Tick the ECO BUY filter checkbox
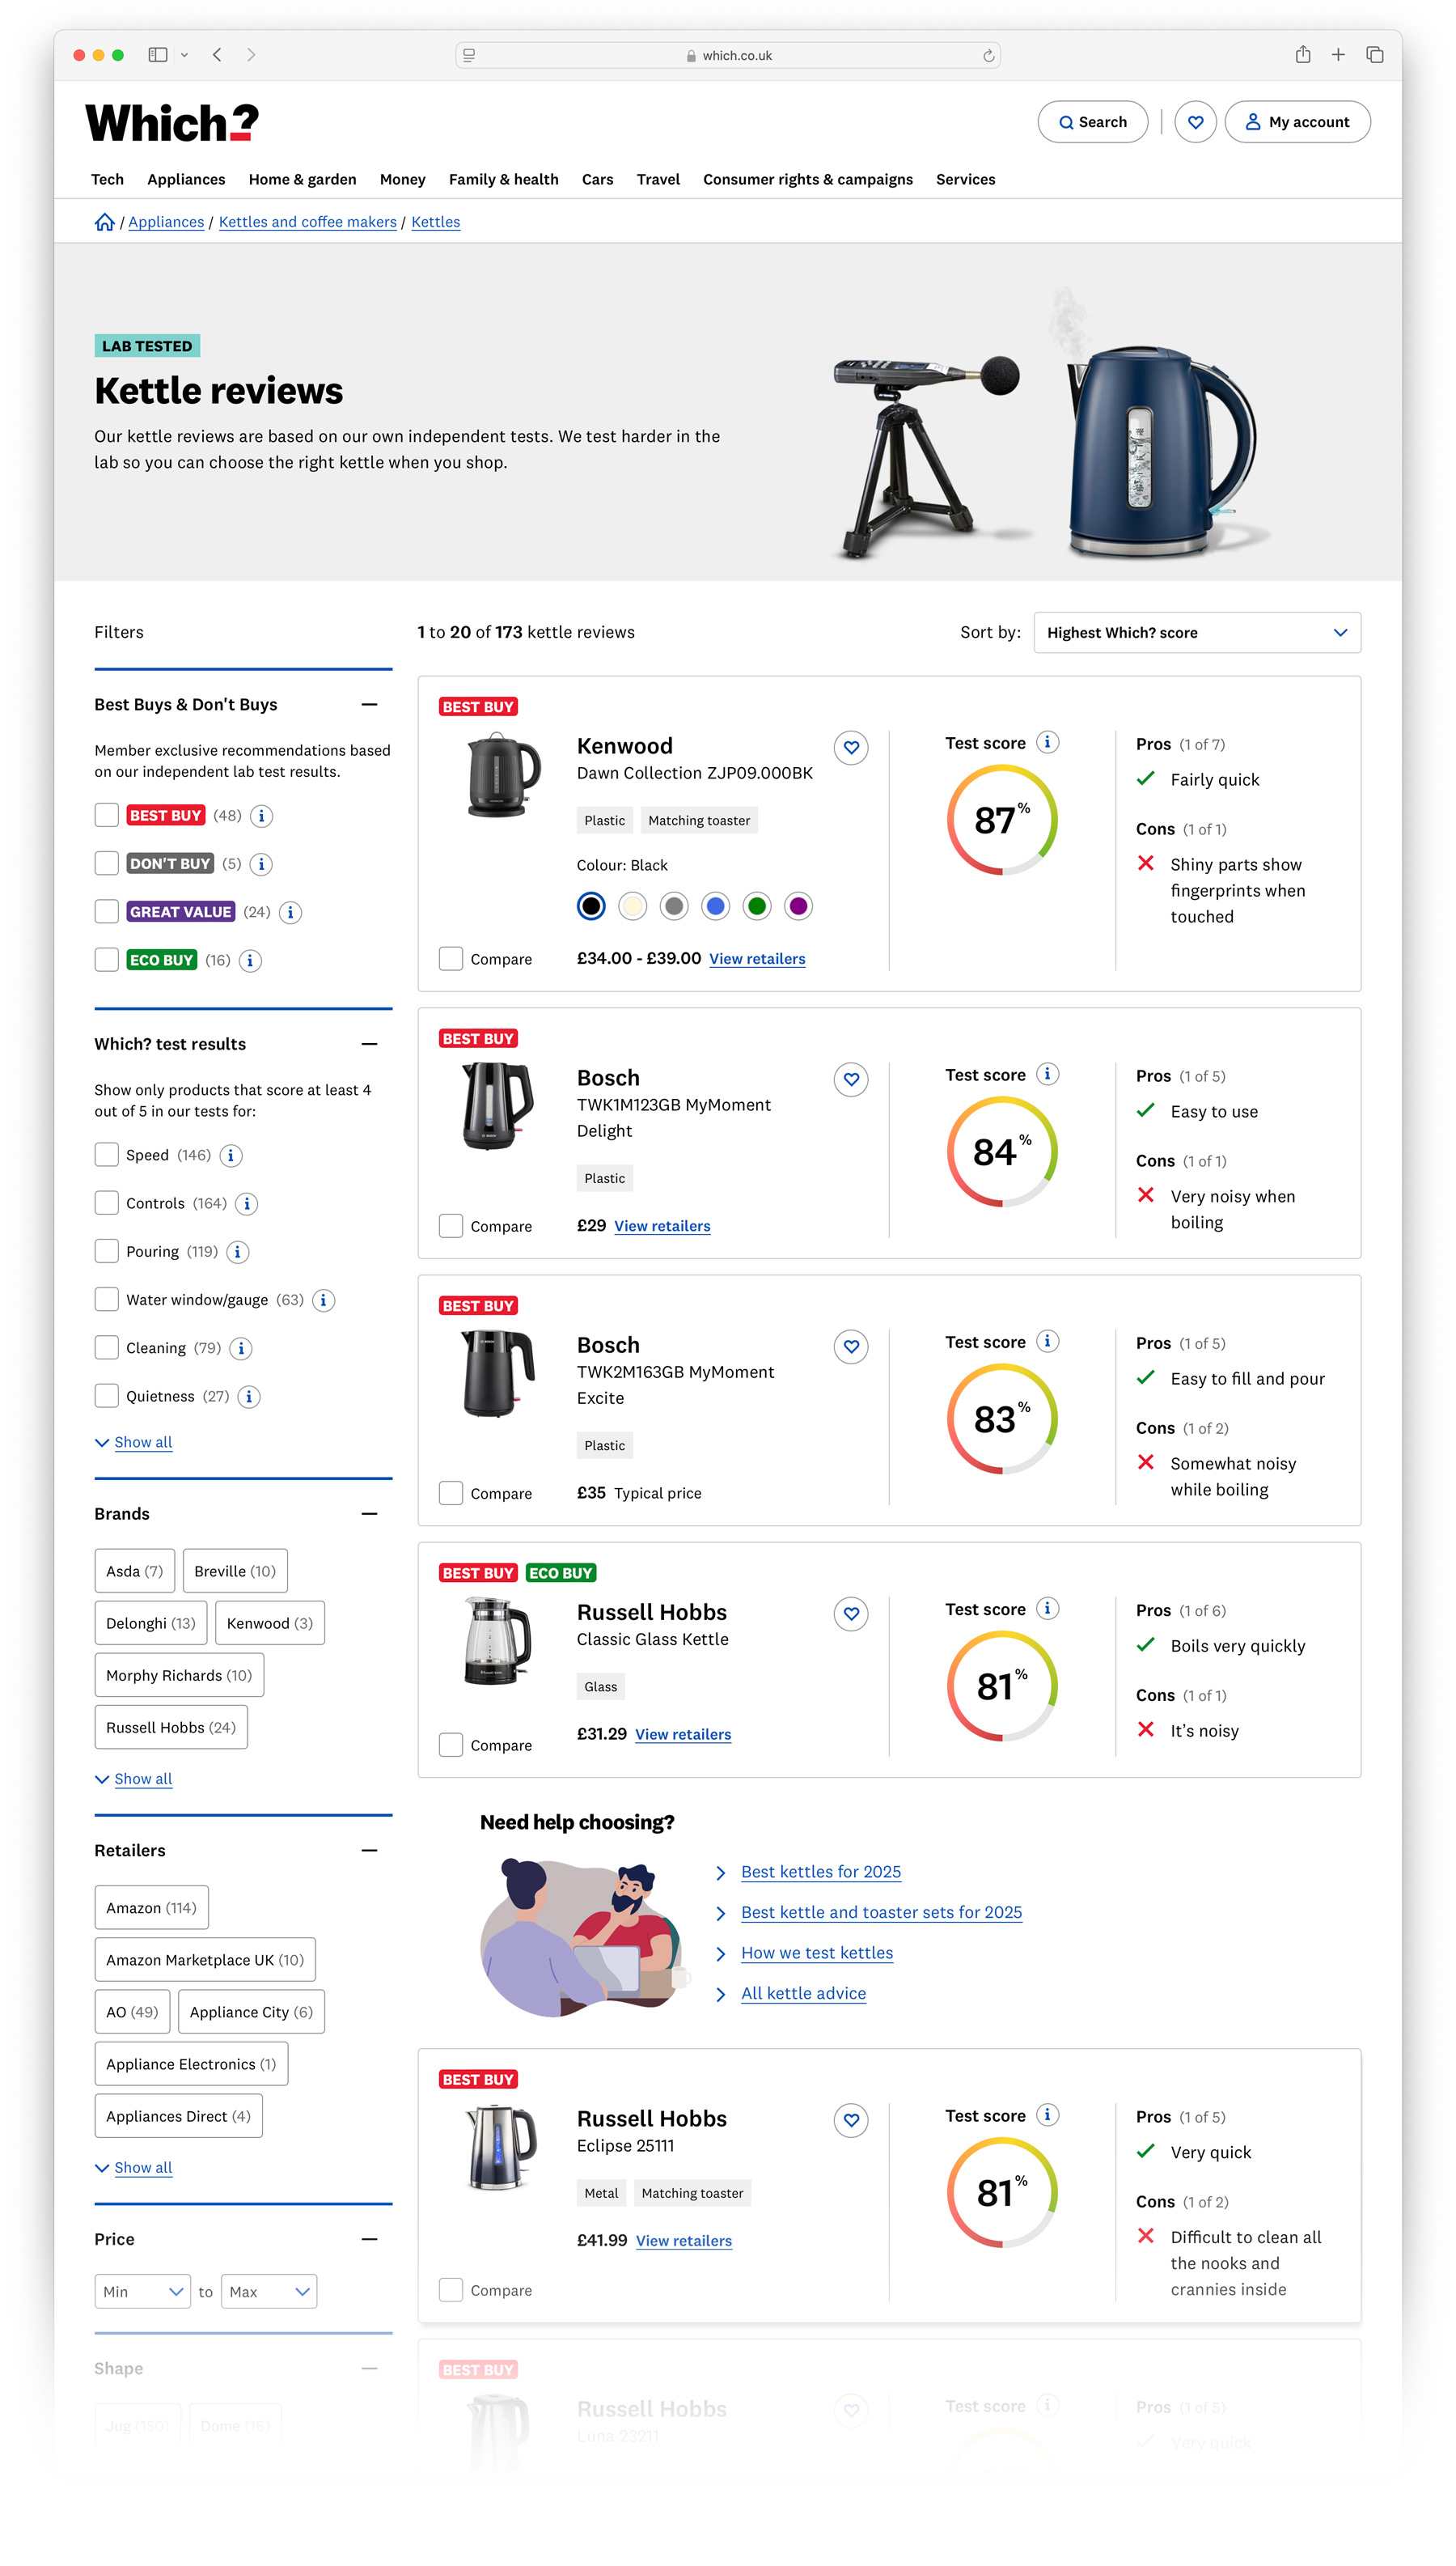Screen dimensions: 1456x2566 pyautogui.click(x=107, y=960)
